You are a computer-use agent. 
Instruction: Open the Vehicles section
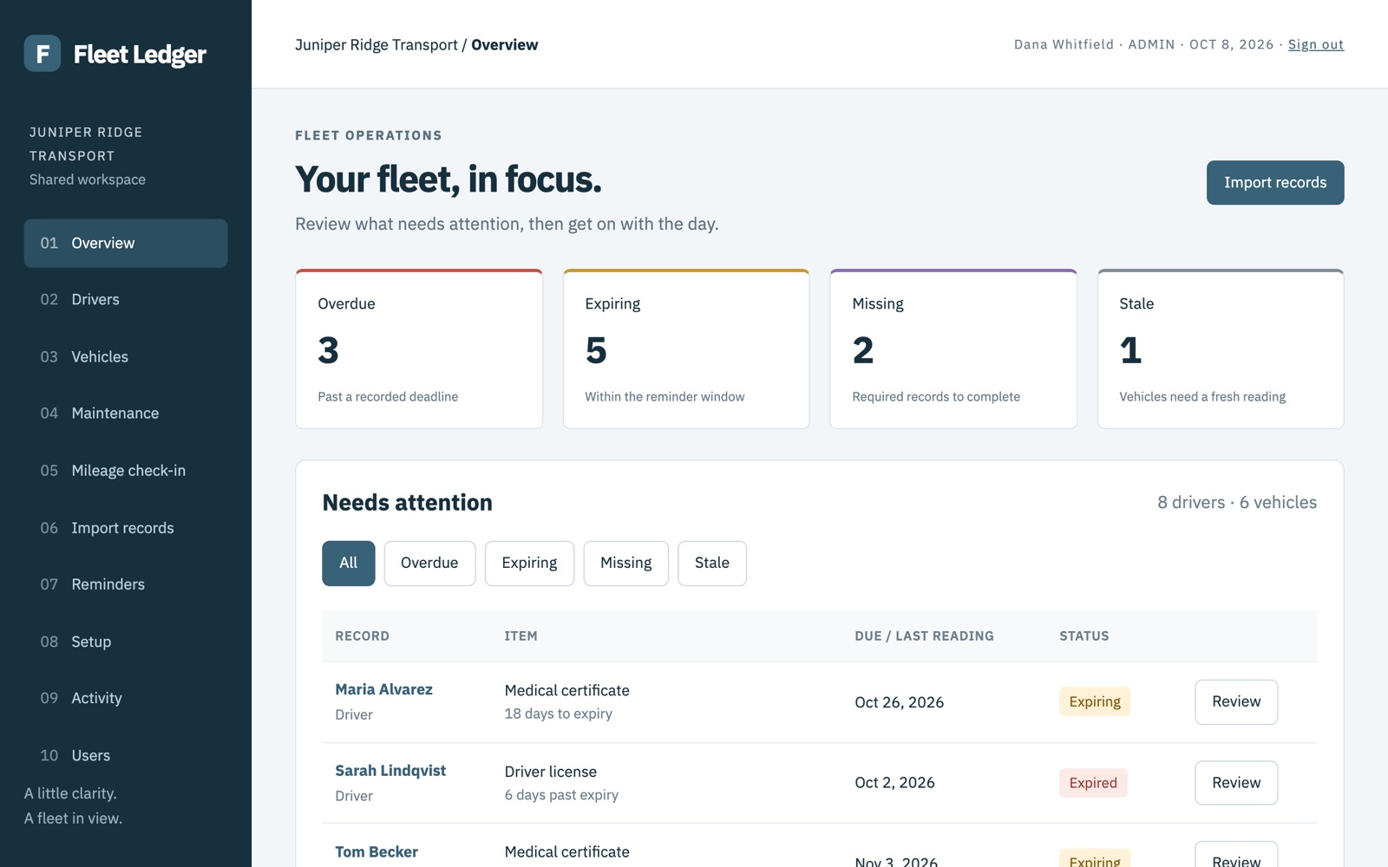tap(126, 356)
